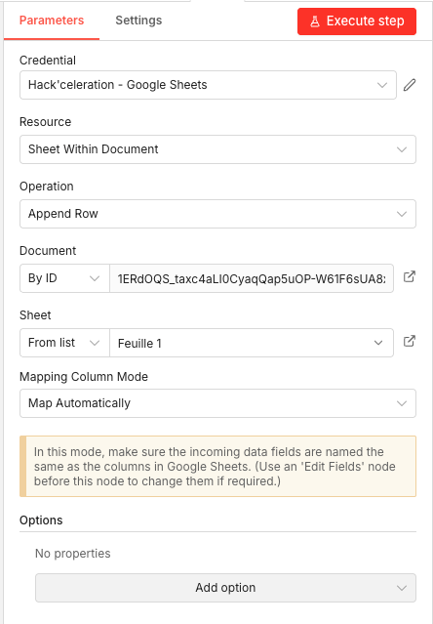Click the No properties placeholder text
The height and width of the screenshot is (624, 433).
(73, 553)
